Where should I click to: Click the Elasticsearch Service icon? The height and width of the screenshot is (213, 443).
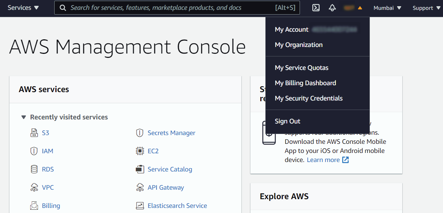click(x=140, y=206)
